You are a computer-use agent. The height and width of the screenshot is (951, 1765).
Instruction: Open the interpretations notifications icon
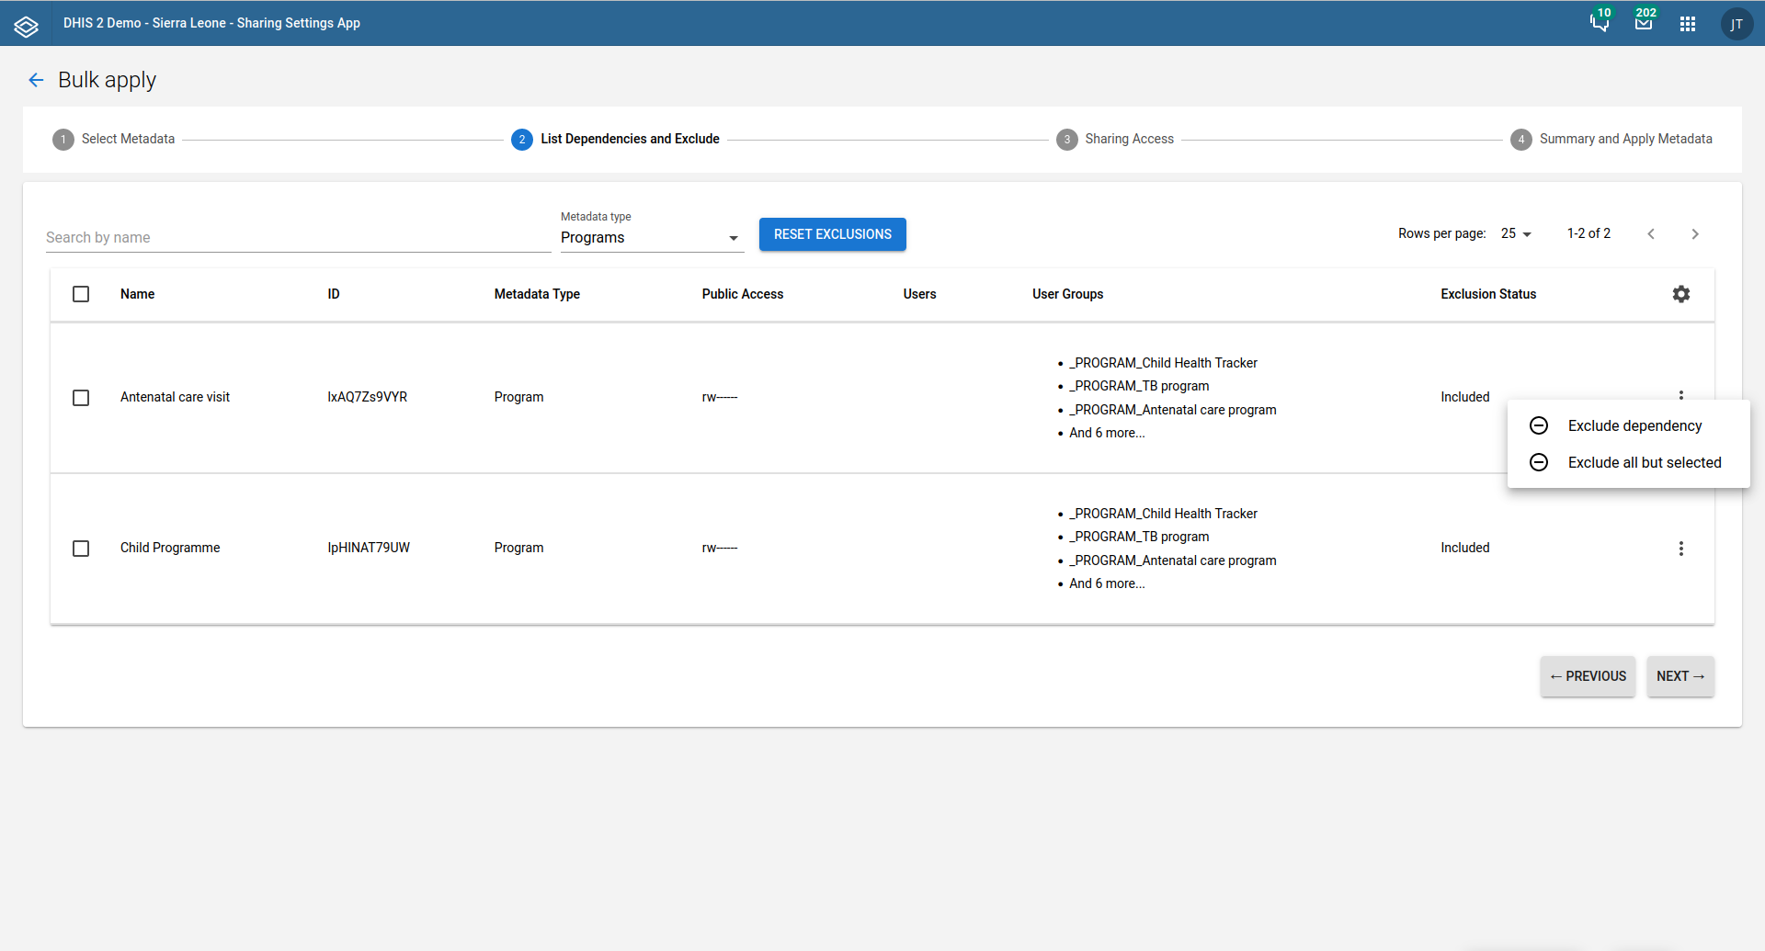point(1600,24)
